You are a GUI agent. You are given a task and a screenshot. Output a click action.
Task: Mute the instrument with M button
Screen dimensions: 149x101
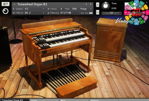click(x=97, y=12)
